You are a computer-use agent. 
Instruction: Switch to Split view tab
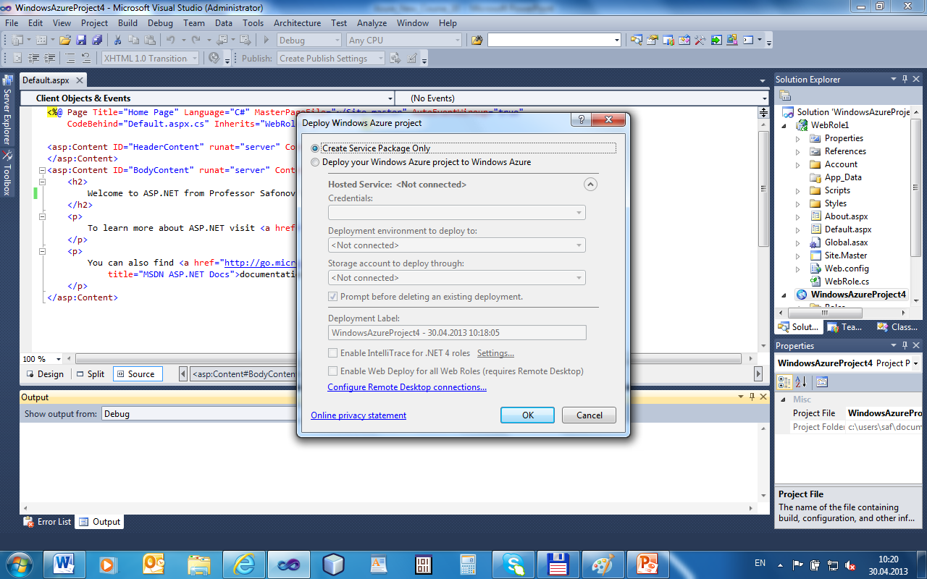coord(89,374)
